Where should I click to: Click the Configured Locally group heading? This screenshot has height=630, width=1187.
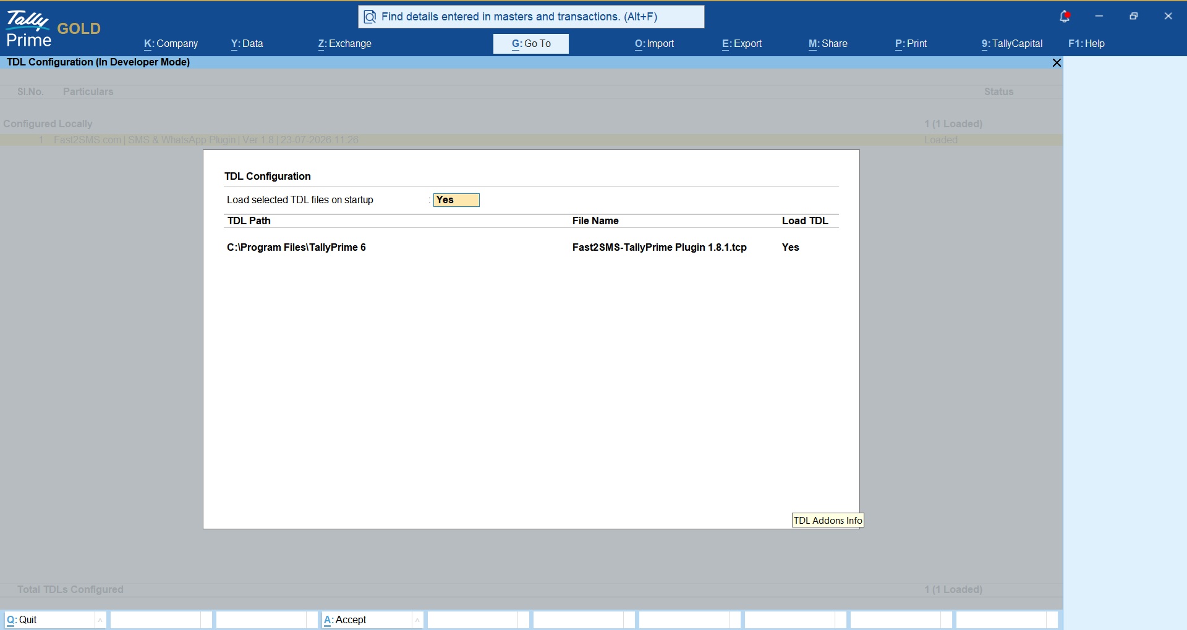click(x=48, y=124)
